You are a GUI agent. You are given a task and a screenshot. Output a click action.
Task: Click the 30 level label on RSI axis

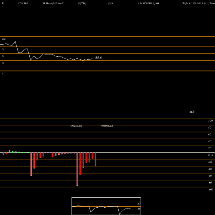3,63
